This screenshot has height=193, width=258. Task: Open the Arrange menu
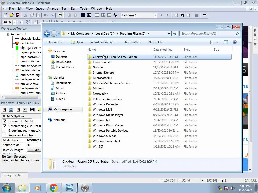[53, 9]
